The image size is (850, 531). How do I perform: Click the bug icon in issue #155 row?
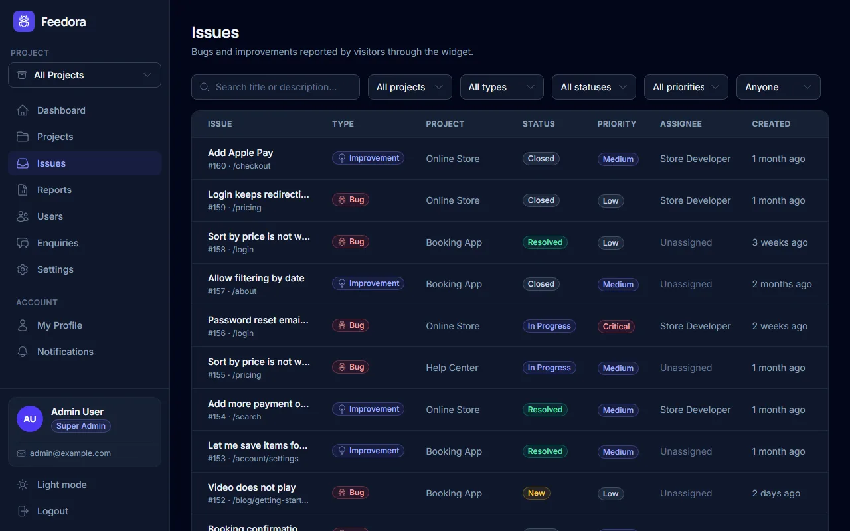[x=342, y=367]
